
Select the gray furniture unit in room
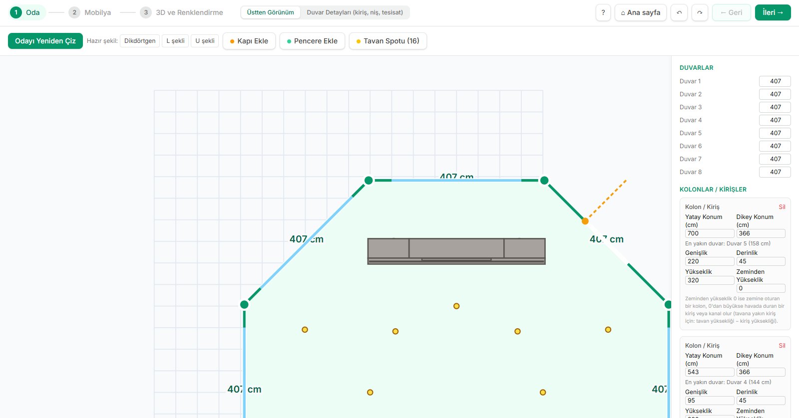tap(456, 251)
